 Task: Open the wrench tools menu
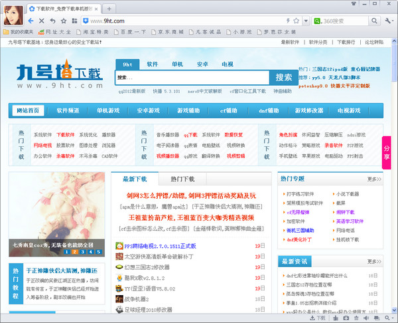(x=389, y=21)
